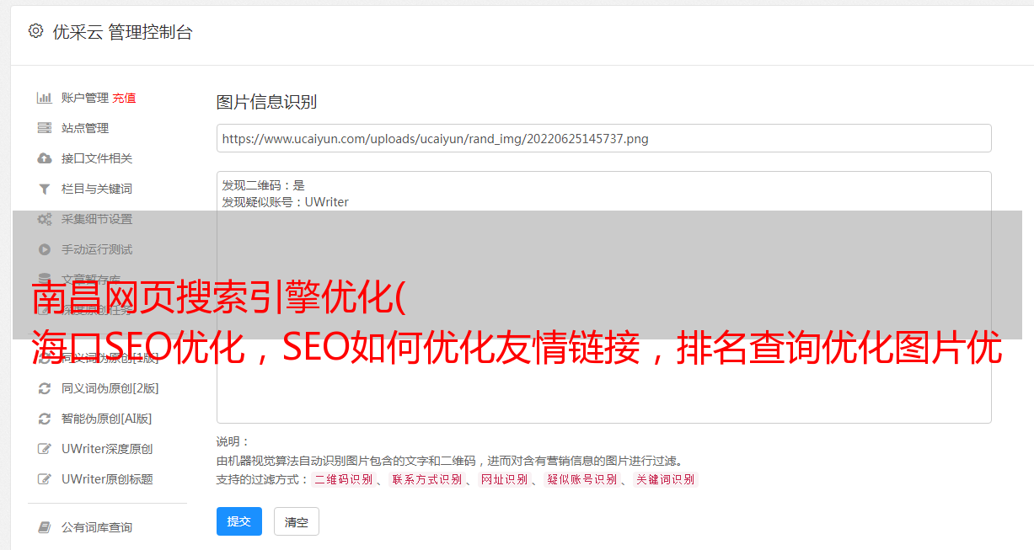1034x550 pixels.
Task: Click the 二维码识别 filter tag
Action: [343, 479]
